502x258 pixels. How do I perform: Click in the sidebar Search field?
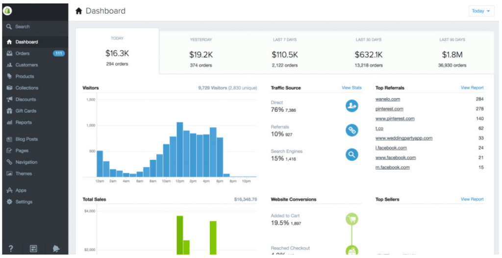pos(34,26)
